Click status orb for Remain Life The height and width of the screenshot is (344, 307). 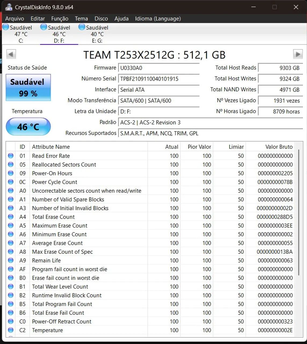pyautogui.click(x=11, y=260)
